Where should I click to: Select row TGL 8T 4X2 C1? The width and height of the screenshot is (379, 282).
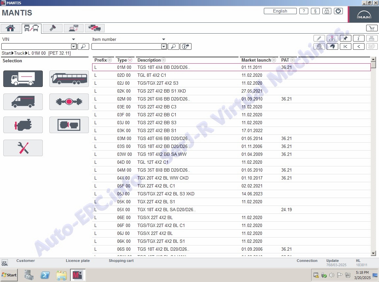tap(231, 75)
